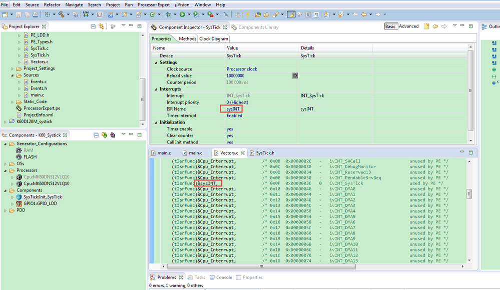Switch Component Inspector to Basic view
The width and height of the screenshot is (500, 290).
(390, 26)
